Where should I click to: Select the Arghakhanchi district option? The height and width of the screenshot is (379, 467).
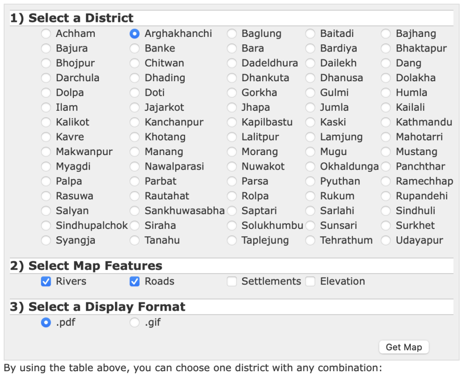pyautogui.click(x=135, y=34)
